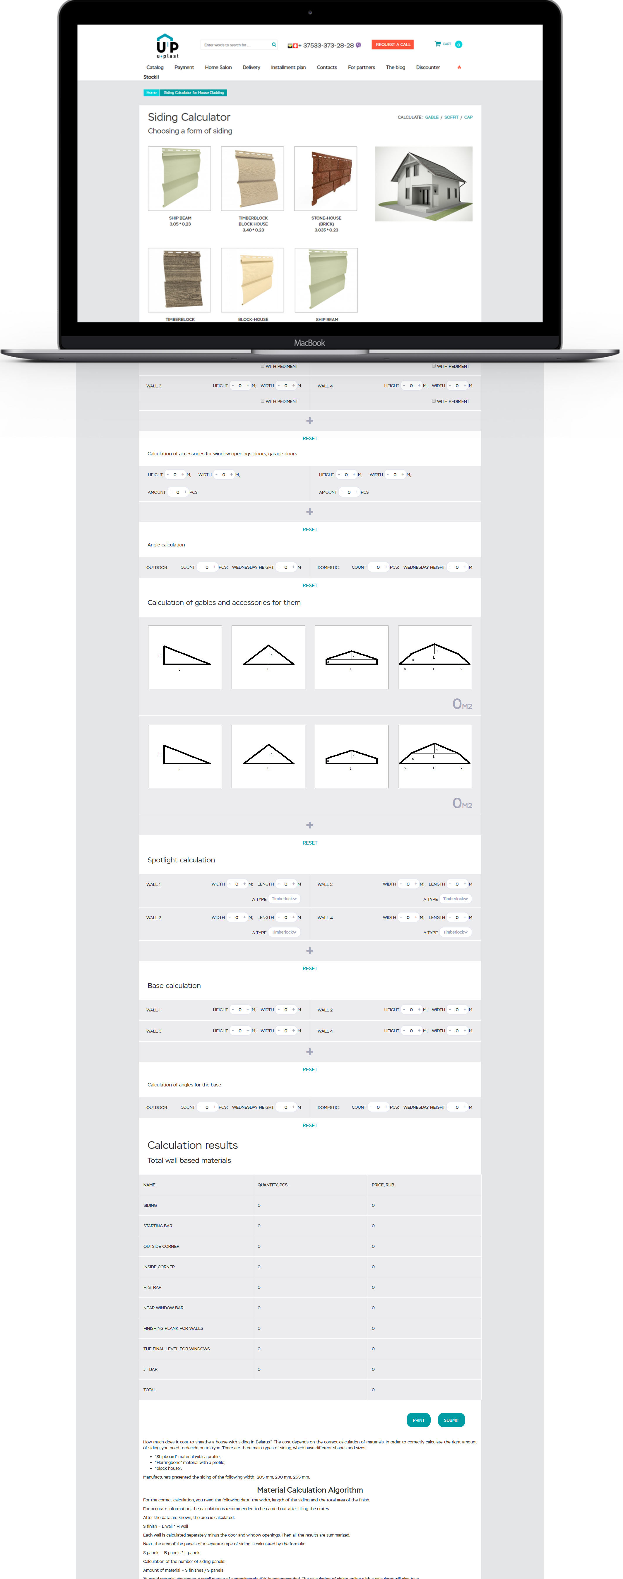Open Wall 2 A Type Timberlock dropdown
Screen dimensions: 623x1579
tap(455, 899)
